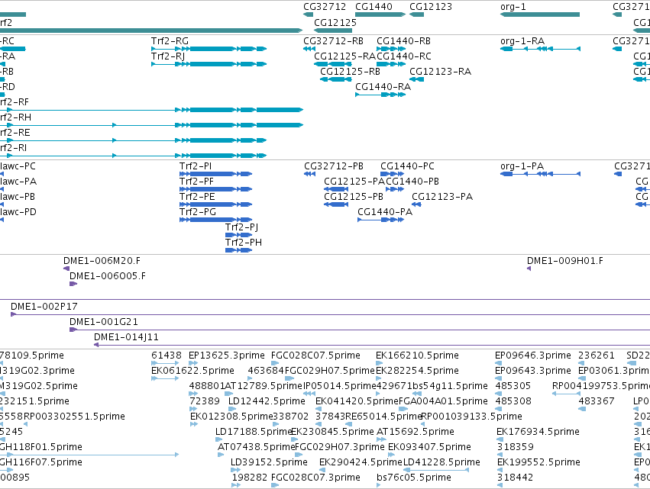
Task: Open the Trf2-PH protein label
Action: pos(244,243)
